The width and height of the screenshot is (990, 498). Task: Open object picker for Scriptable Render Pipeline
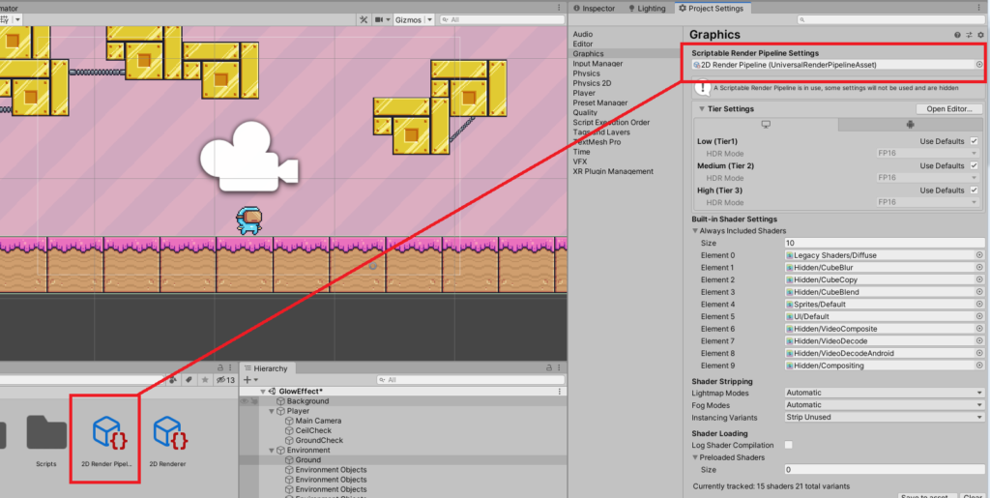coord(980,65)
